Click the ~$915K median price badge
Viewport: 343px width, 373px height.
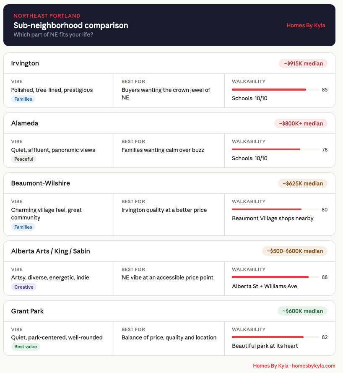(303, 63)
